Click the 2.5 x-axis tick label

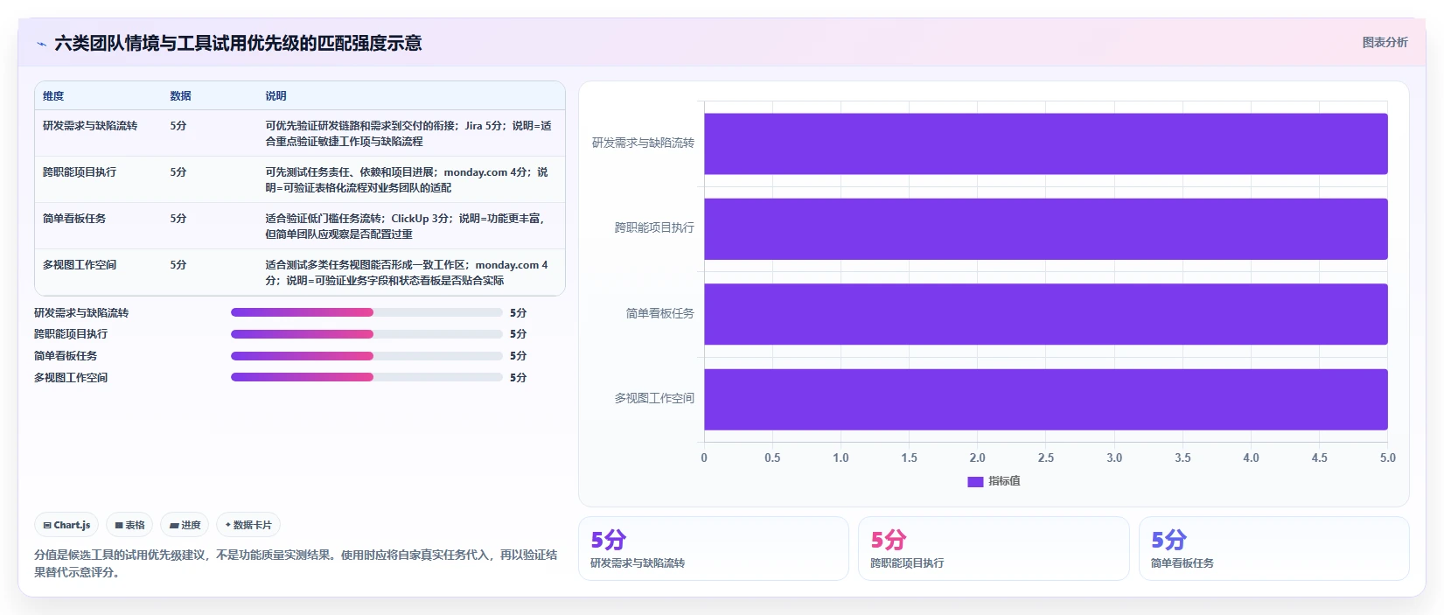[1046, 458]
